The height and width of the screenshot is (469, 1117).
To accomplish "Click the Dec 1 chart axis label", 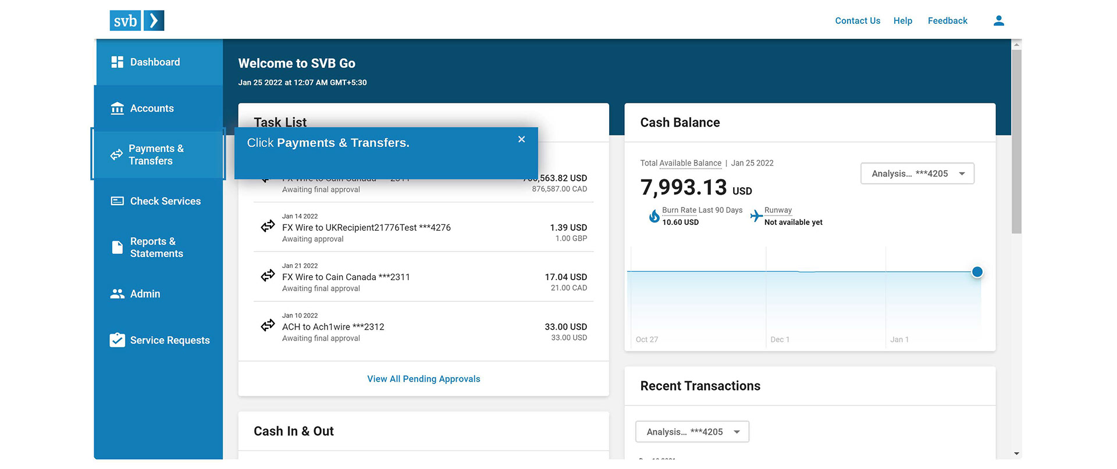I will click(x=780, y=339).
